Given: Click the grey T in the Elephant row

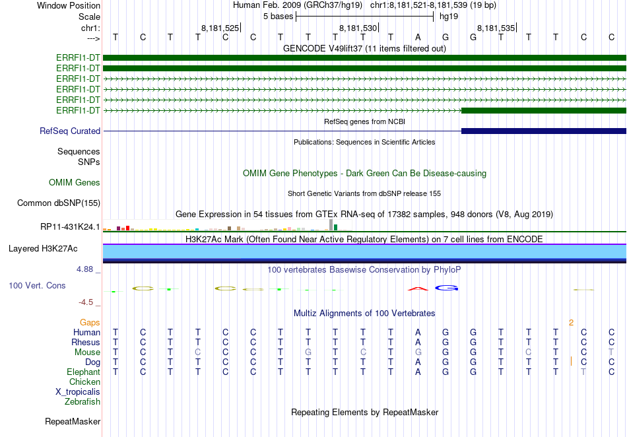Looking at the screenshot, I should [x=584, y=372].
